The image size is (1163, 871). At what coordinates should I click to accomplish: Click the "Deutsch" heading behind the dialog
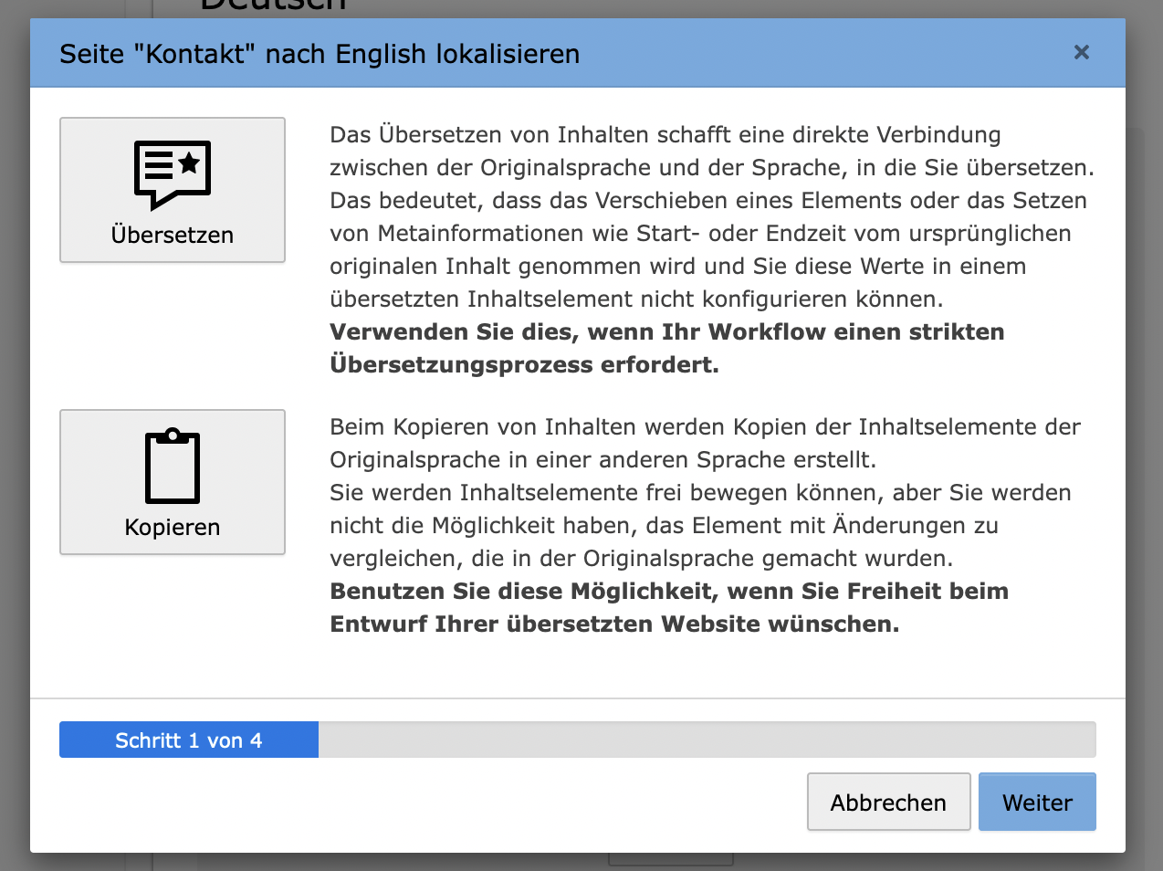click(x=273, y=5)
